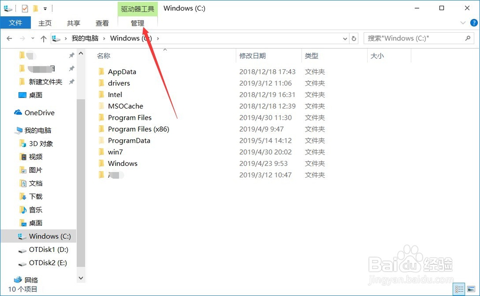The height and width of the screenshot is (296, 480).
Task: Click the navigation pane scroll up arrow
Action: click(81, 53)
